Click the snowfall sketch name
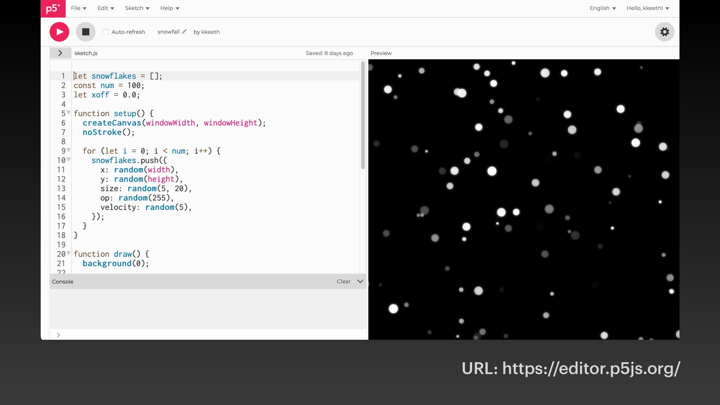Screen dimensions: 720x405 click(x=168, y=32)
